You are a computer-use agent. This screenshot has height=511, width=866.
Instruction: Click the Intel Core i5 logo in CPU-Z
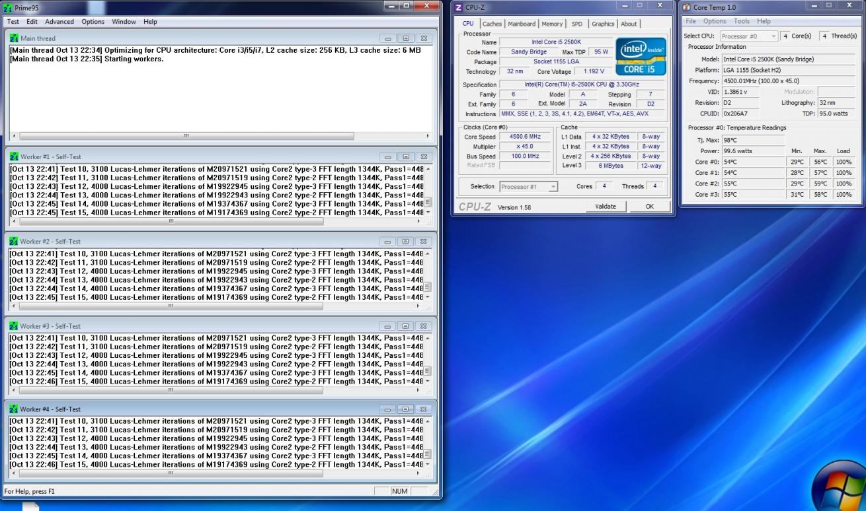(641, 56)
